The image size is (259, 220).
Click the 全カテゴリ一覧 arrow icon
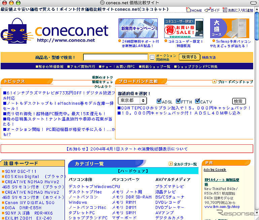(171, 164)
